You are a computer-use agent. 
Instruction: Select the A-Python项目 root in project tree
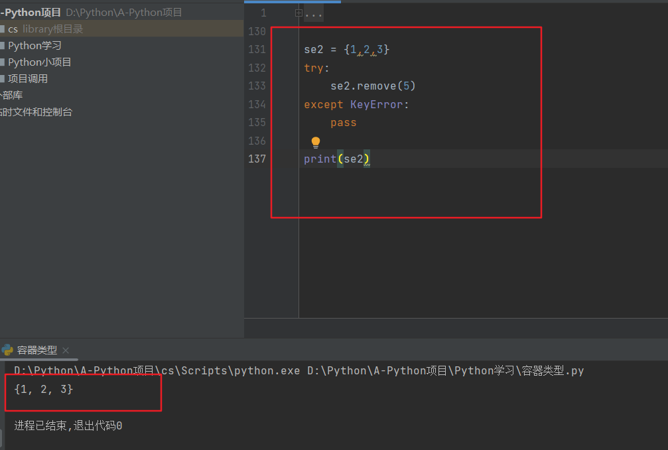[x=31, y=13]
